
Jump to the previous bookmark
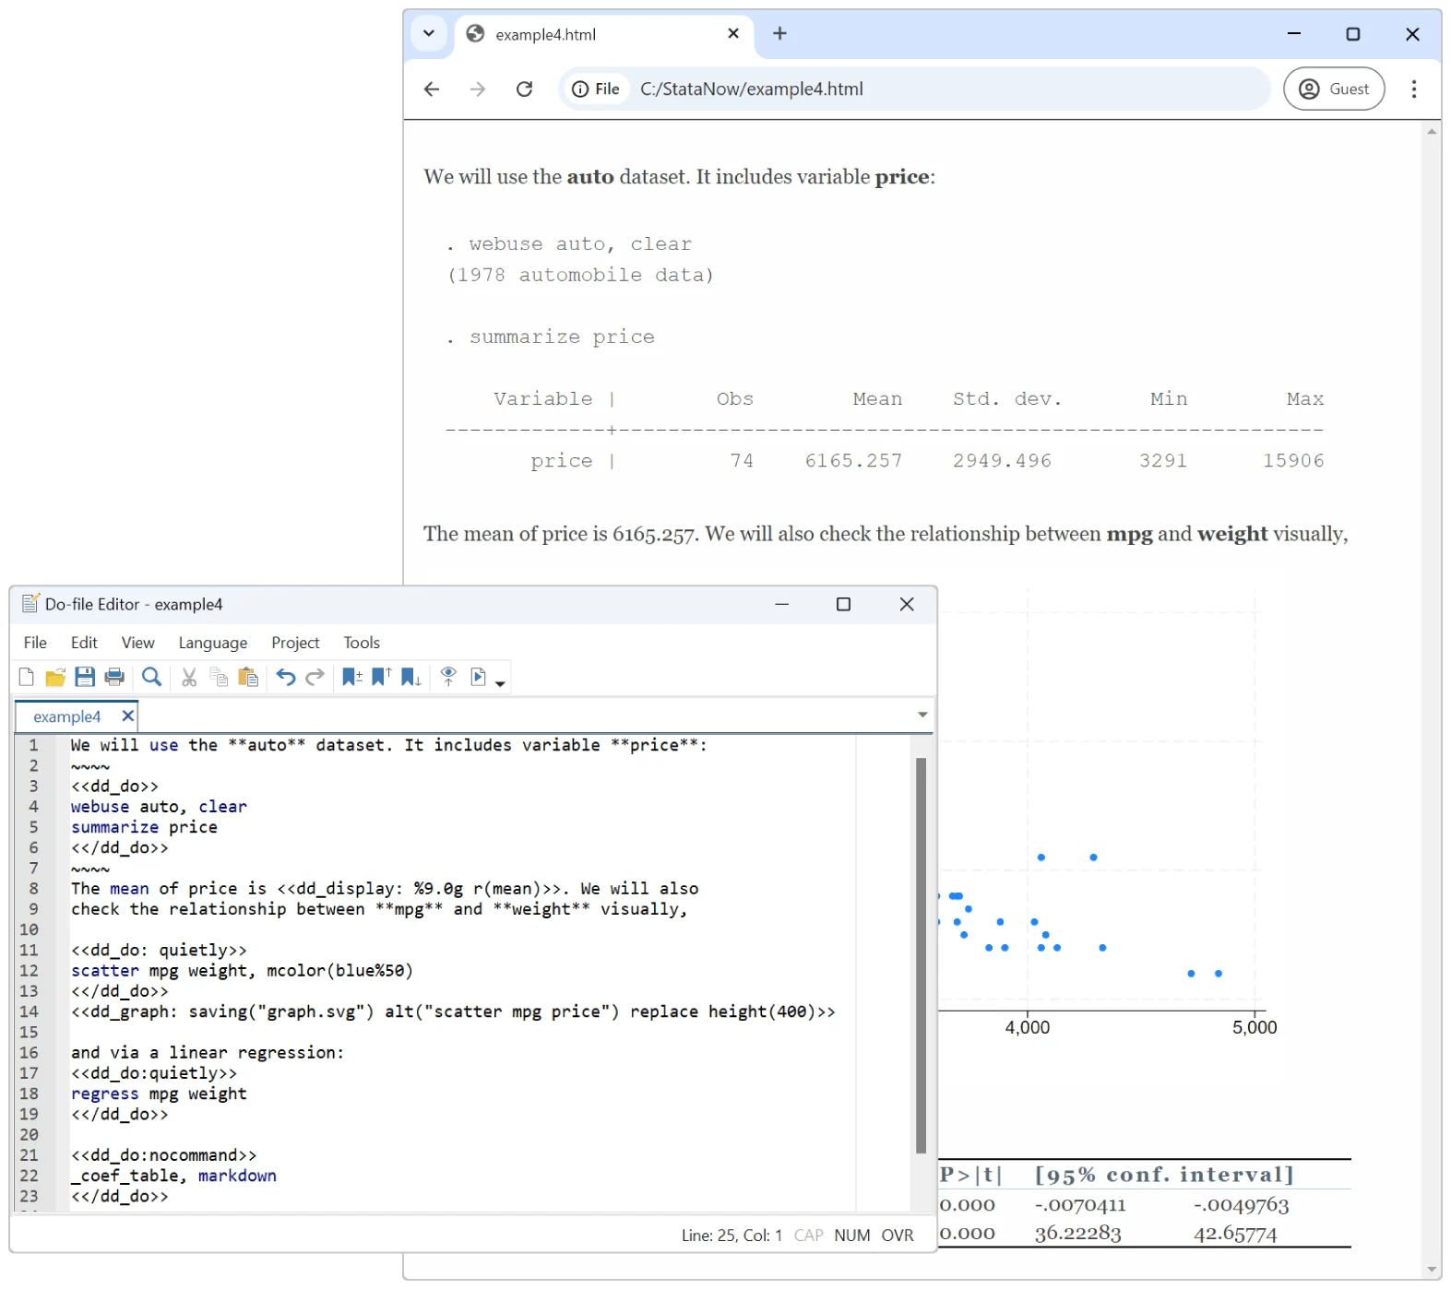[382, 678]
